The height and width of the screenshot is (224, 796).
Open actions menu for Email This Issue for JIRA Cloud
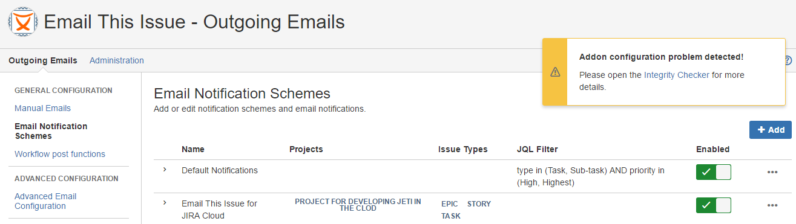click(772, 205)
